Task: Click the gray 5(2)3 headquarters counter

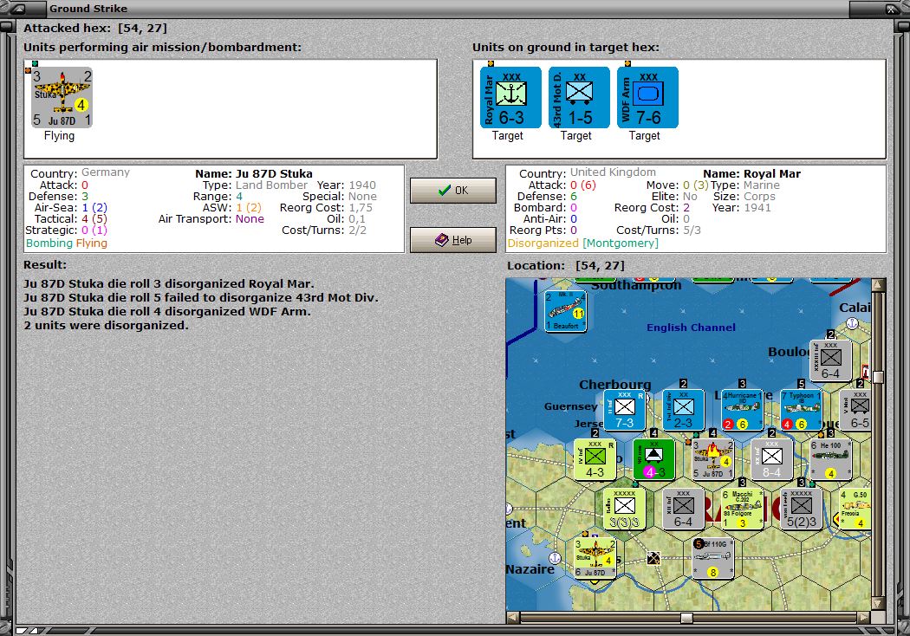Action: click(802, 509)
